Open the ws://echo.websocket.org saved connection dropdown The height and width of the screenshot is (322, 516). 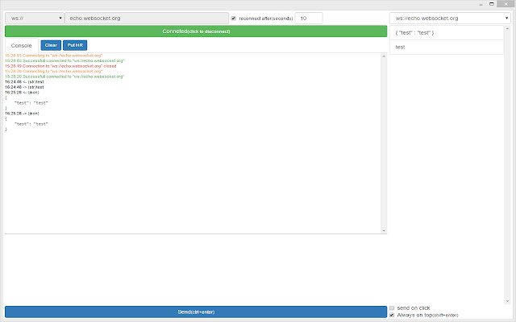pyautogui.click(x=450, y=18)
